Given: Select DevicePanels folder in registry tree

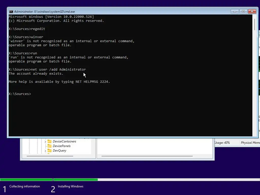Looking at the screenshot, I should click(x=61, y=146).
